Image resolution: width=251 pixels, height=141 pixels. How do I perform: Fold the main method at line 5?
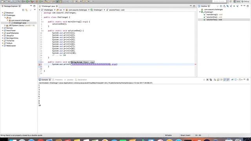[43, 22]
